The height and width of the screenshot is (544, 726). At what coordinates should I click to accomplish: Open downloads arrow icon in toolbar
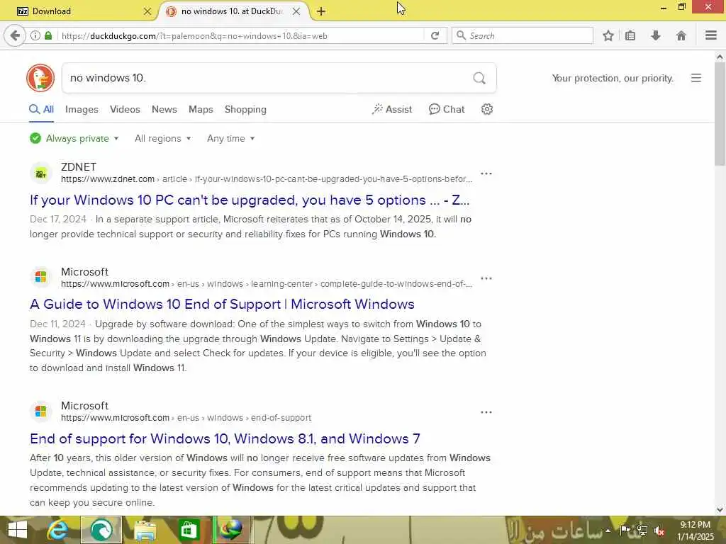[656, 35]
